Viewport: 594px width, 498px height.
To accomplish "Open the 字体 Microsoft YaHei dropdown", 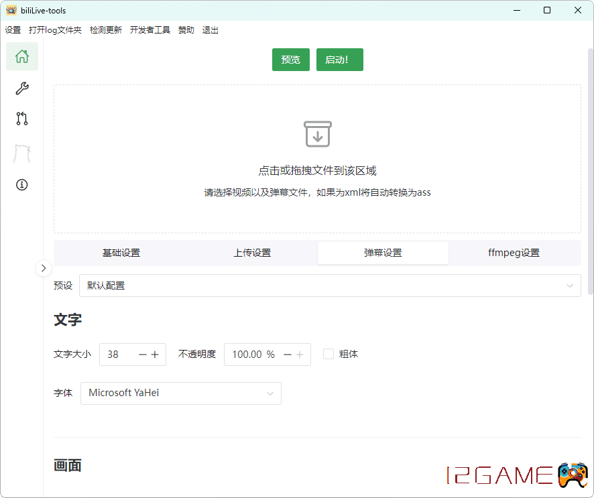I will [x=181, y=393].
